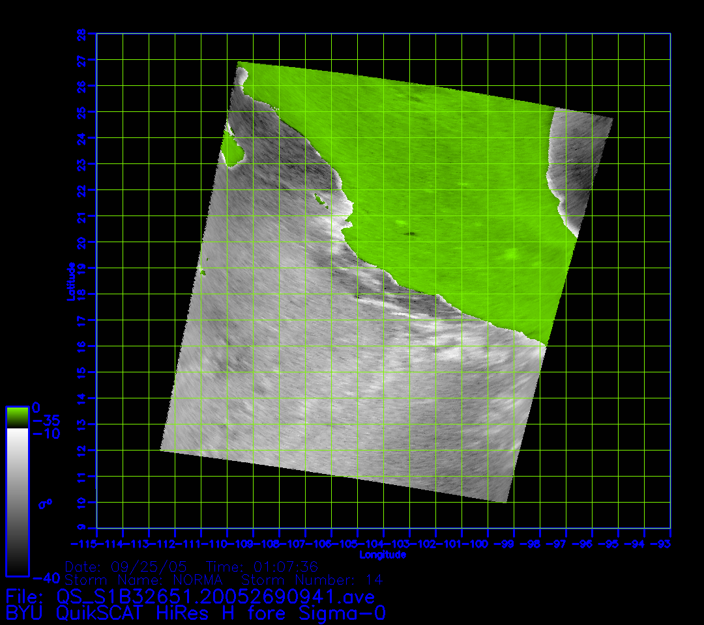Image resolution: width=704 pixels, height=625 pixels.
Task: Click the -10 color bar label
Action: pos(46,434)
